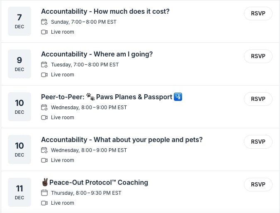
Task: Open Accountability - Where am I going? event
Action: click(97, 54)
